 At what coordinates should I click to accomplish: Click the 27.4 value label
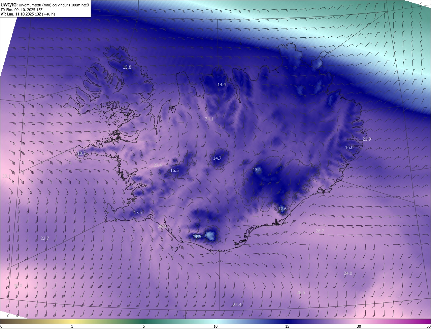[158, 166]
